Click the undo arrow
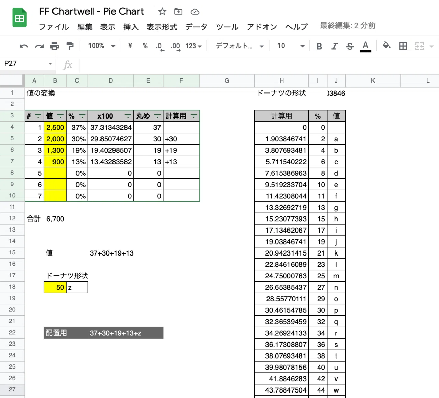The image size is (439, 398). click(x=24, y=46)
